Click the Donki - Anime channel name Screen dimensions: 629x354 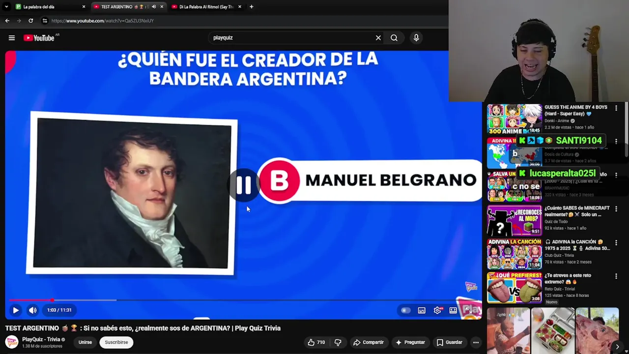(x=557, y=121)
